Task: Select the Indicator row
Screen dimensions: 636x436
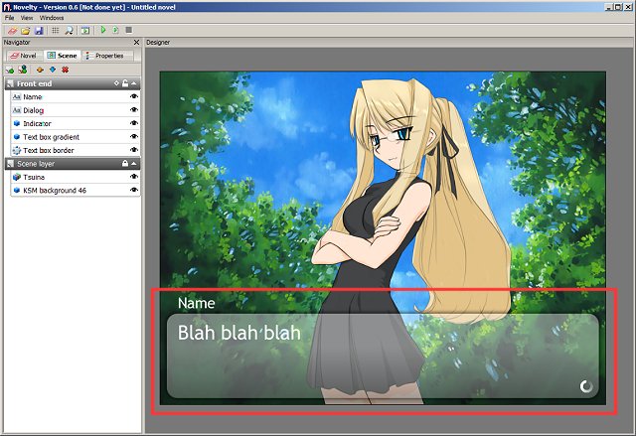Action: [76, 123]
